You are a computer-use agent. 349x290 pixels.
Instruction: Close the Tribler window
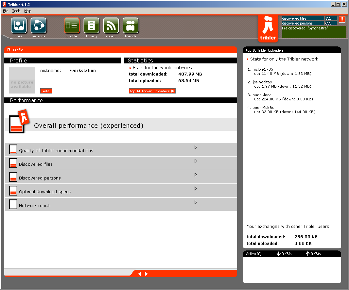pyautogui.click(x=344, y=5)
